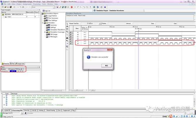Viewport: 196px width, 118px height.
Task: Close the Quartus II success dialog
Action: coord(110,50)
